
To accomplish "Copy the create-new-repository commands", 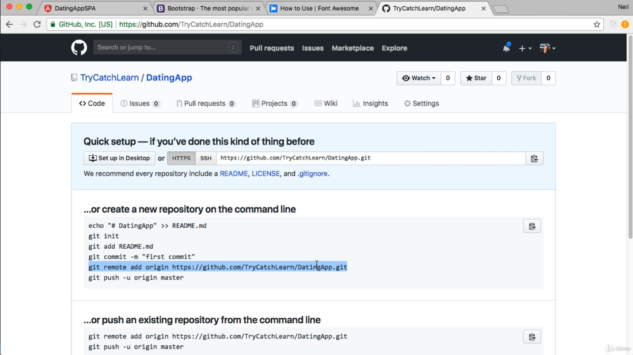I will [532, 227].
